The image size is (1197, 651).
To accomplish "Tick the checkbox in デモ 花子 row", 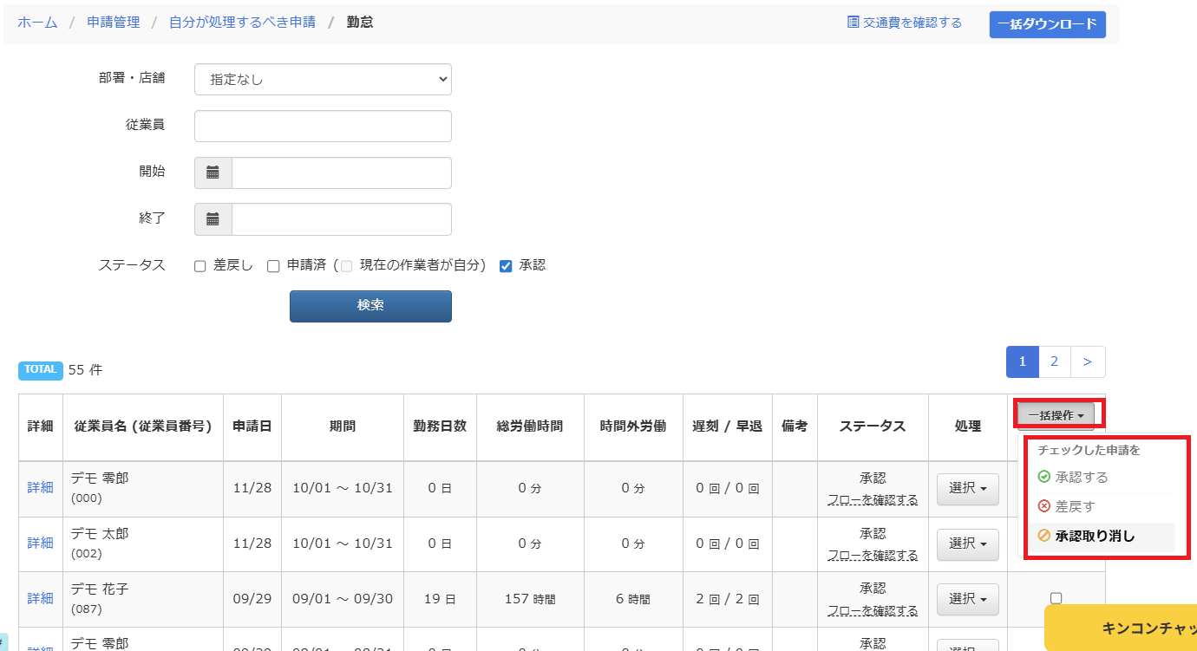I will click(x=1056, y=598).
